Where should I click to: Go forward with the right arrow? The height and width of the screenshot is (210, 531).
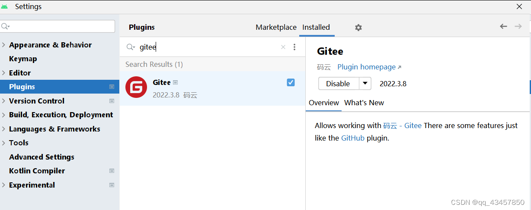(x=518, y=26)
